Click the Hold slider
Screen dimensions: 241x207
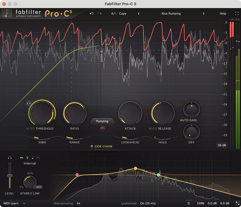[x=162, y=138]
